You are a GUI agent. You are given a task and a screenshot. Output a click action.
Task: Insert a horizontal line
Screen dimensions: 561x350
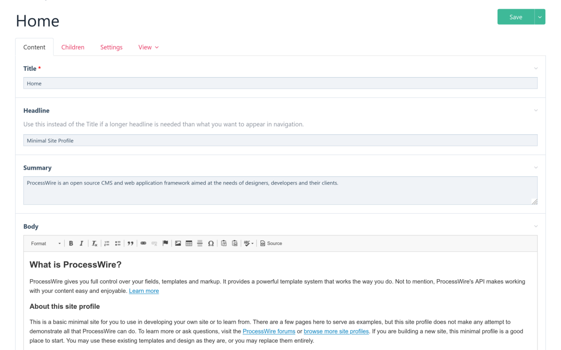click(200, 244)
